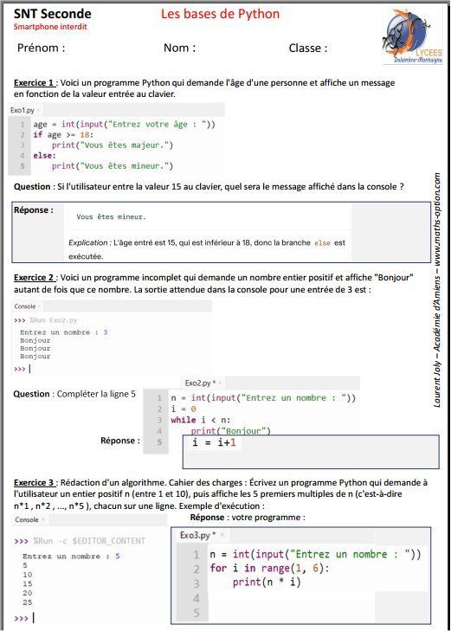Close the Exo3.py tab
This screenshot has height=631, width=451.
222,535
